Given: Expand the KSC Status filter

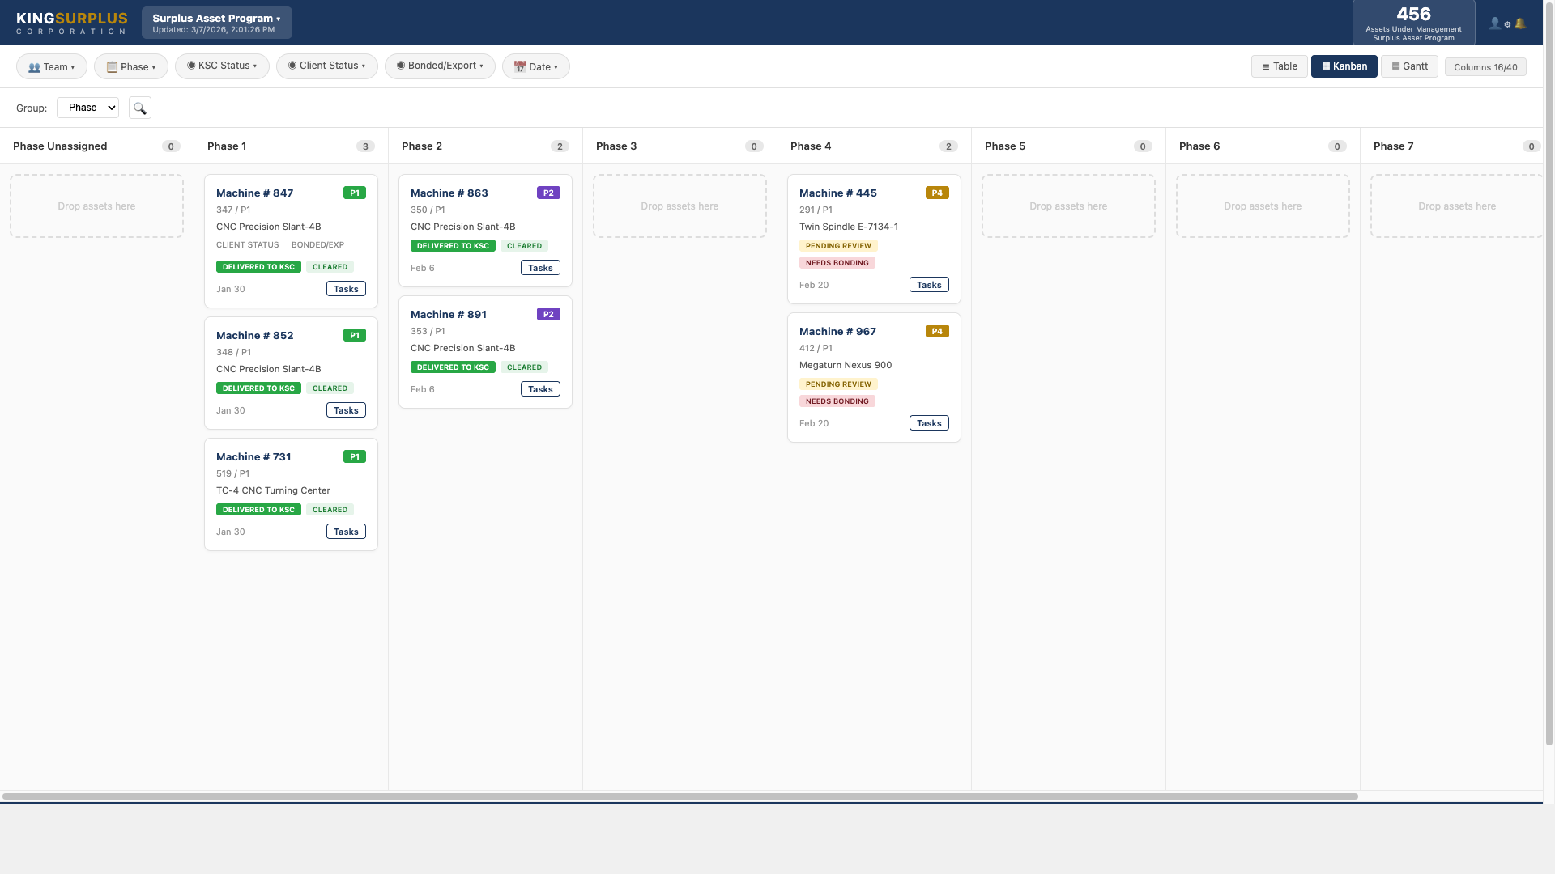Looking at the screenshot, I should [x=222, y=66].
